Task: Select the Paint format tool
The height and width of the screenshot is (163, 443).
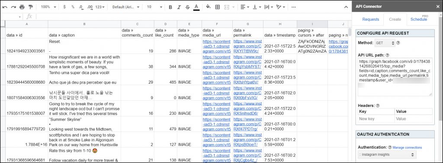Action: coord(31,7)
